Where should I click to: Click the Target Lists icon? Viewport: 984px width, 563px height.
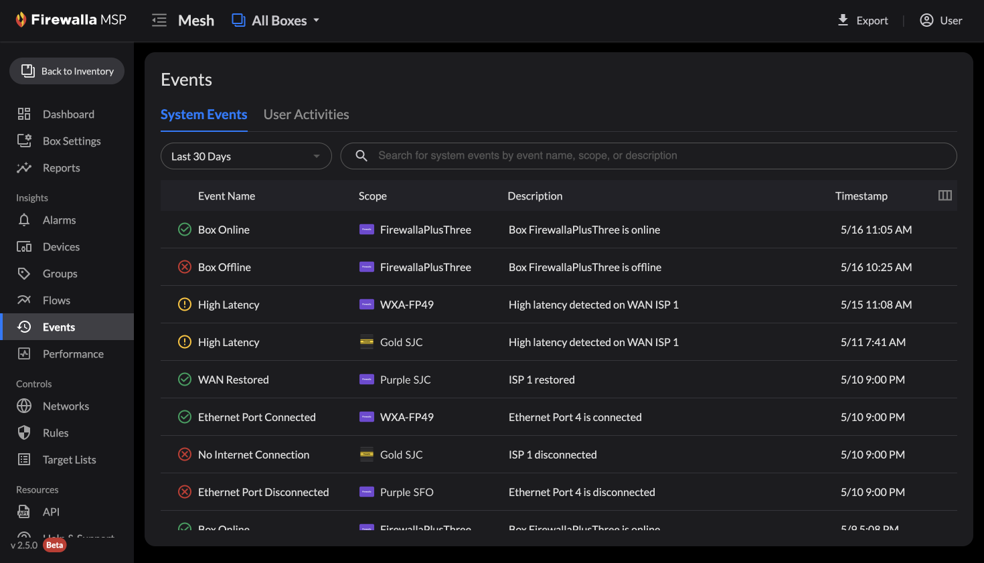tap(24, 459)
